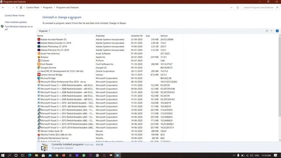Screen dimensions: 281x158
Task: Expand the chevron after Programs breadcrumb
Action: 54,7
